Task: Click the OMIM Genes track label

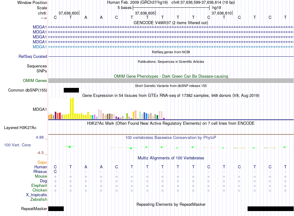Action: pyautogui.click(x=35, y=81)
